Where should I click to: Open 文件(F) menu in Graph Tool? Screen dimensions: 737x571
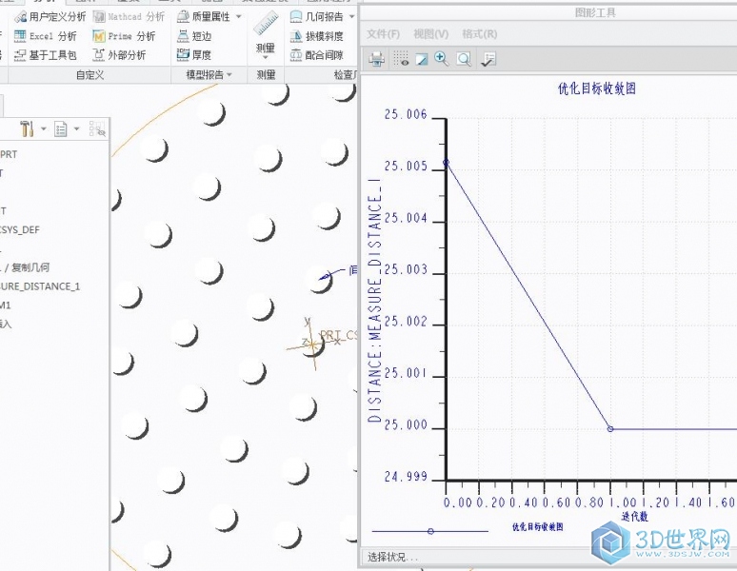[383, 34]
